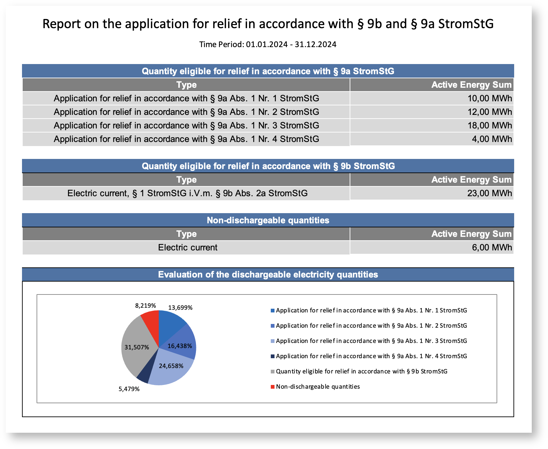Viewport: 548px width, 449px height.
Task: Click the dark navy Nr. 4 legend swatch
Action: pos(272,356)
